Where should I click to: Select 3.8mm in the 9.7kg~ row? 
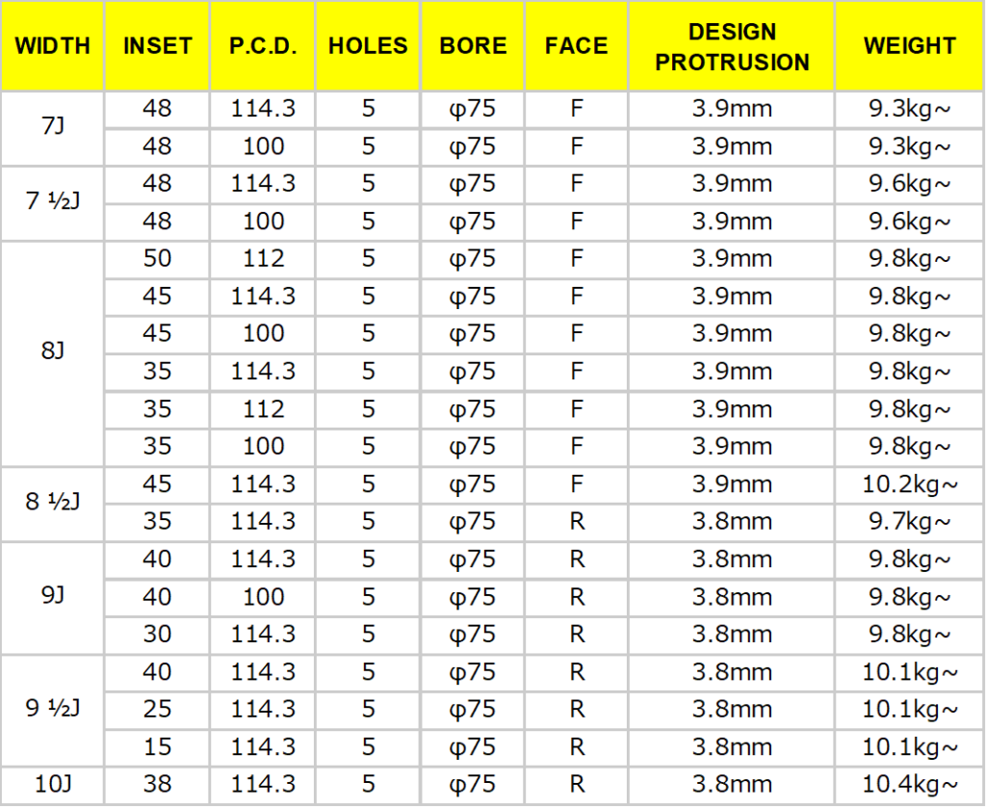click(x=732, y=523)
